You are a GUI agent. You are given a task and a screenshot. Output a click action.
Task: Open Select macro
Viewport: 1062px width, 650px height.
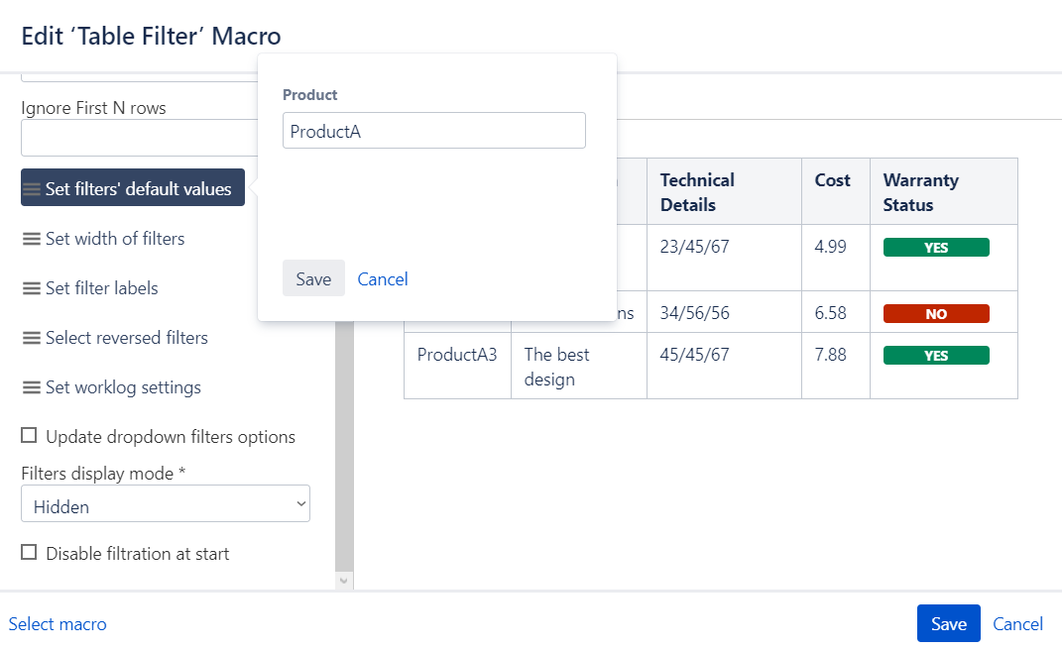(x=58, y=623)
